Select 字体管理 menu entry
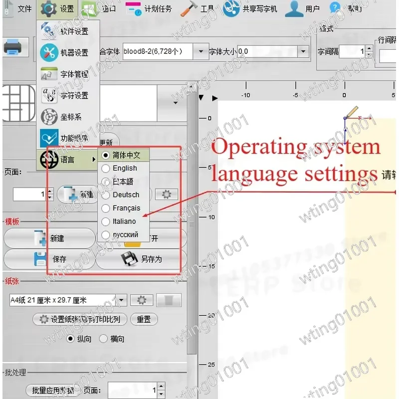This screenshot has height=399, width=399. pos(68,74)
